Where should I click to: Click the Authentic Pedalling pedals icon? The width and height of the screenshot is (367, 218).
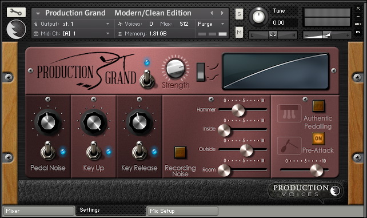[x=289, y=113]
